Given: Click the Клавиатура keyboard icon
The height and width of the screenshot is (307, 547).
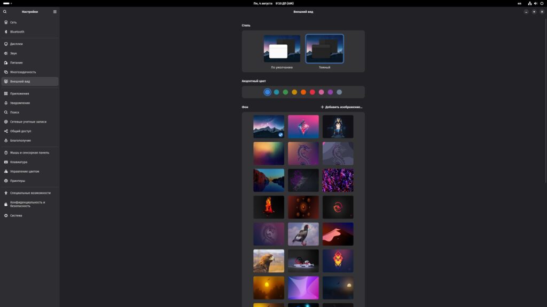Looking at the screenshot, I should (6, 162).
